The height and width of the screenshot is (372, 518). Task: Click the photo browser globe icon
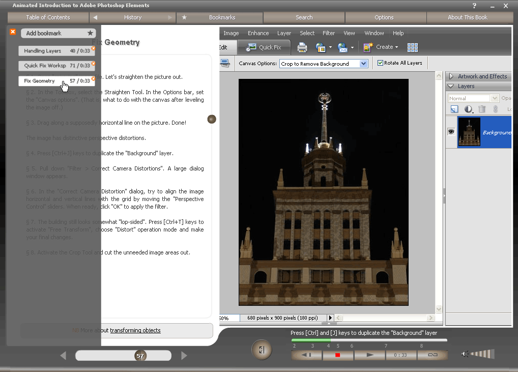(x=321, y=47)
